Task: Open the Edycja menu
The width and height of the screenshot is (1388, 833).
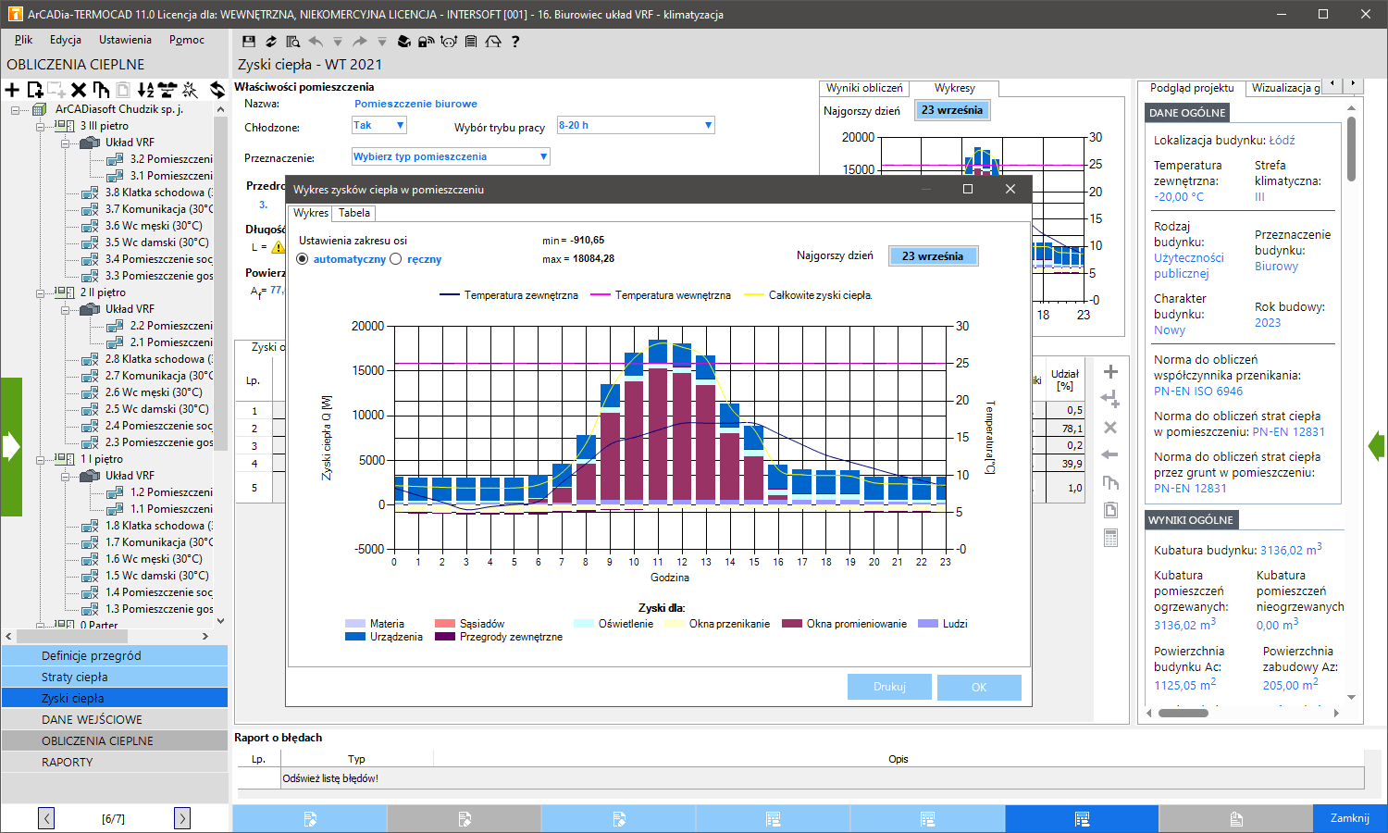Action: click(x=66, y=40)
